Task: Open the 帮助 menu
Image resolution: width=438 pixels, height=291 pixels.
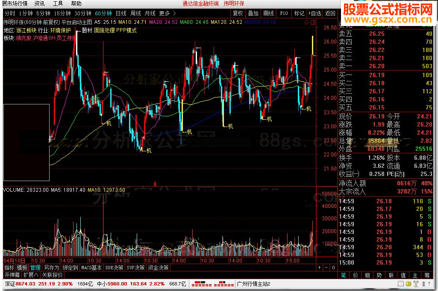Action: pyautogui.click(x=76, y=3)
